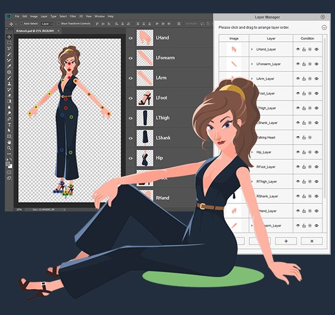Expand the LHand_Layer row
Image resolution: width=335 pixels, height=315 pixels.
tap(252, 49)
